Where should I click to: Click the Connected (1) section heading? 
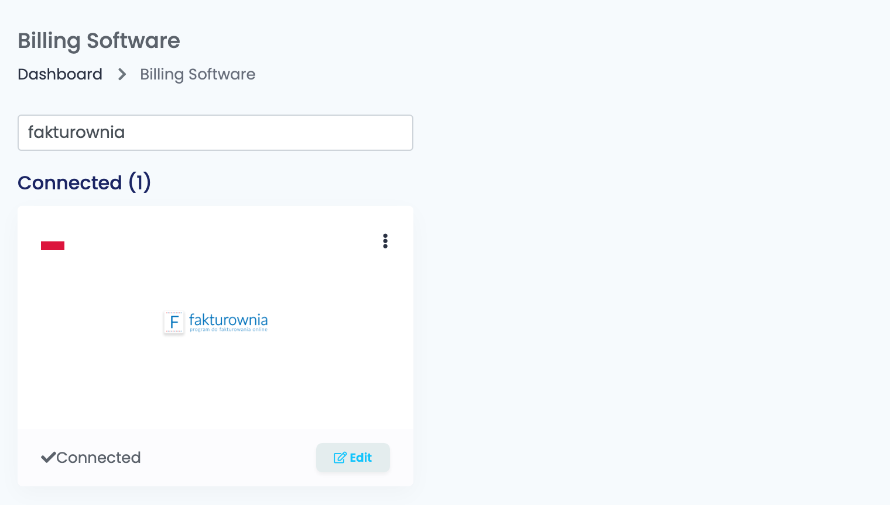pyautogui.click(x=84, y=183)
